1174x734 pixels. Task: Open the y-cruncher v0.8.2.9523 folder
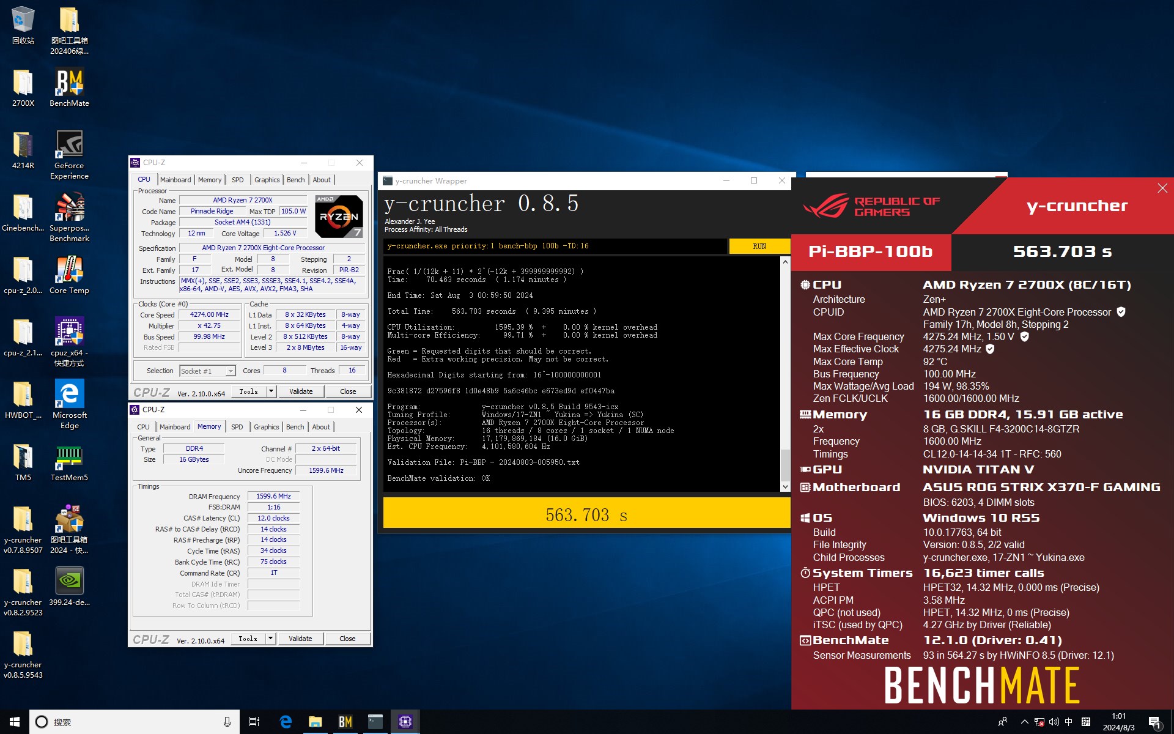pyautogui.click(x=23, y=591)
